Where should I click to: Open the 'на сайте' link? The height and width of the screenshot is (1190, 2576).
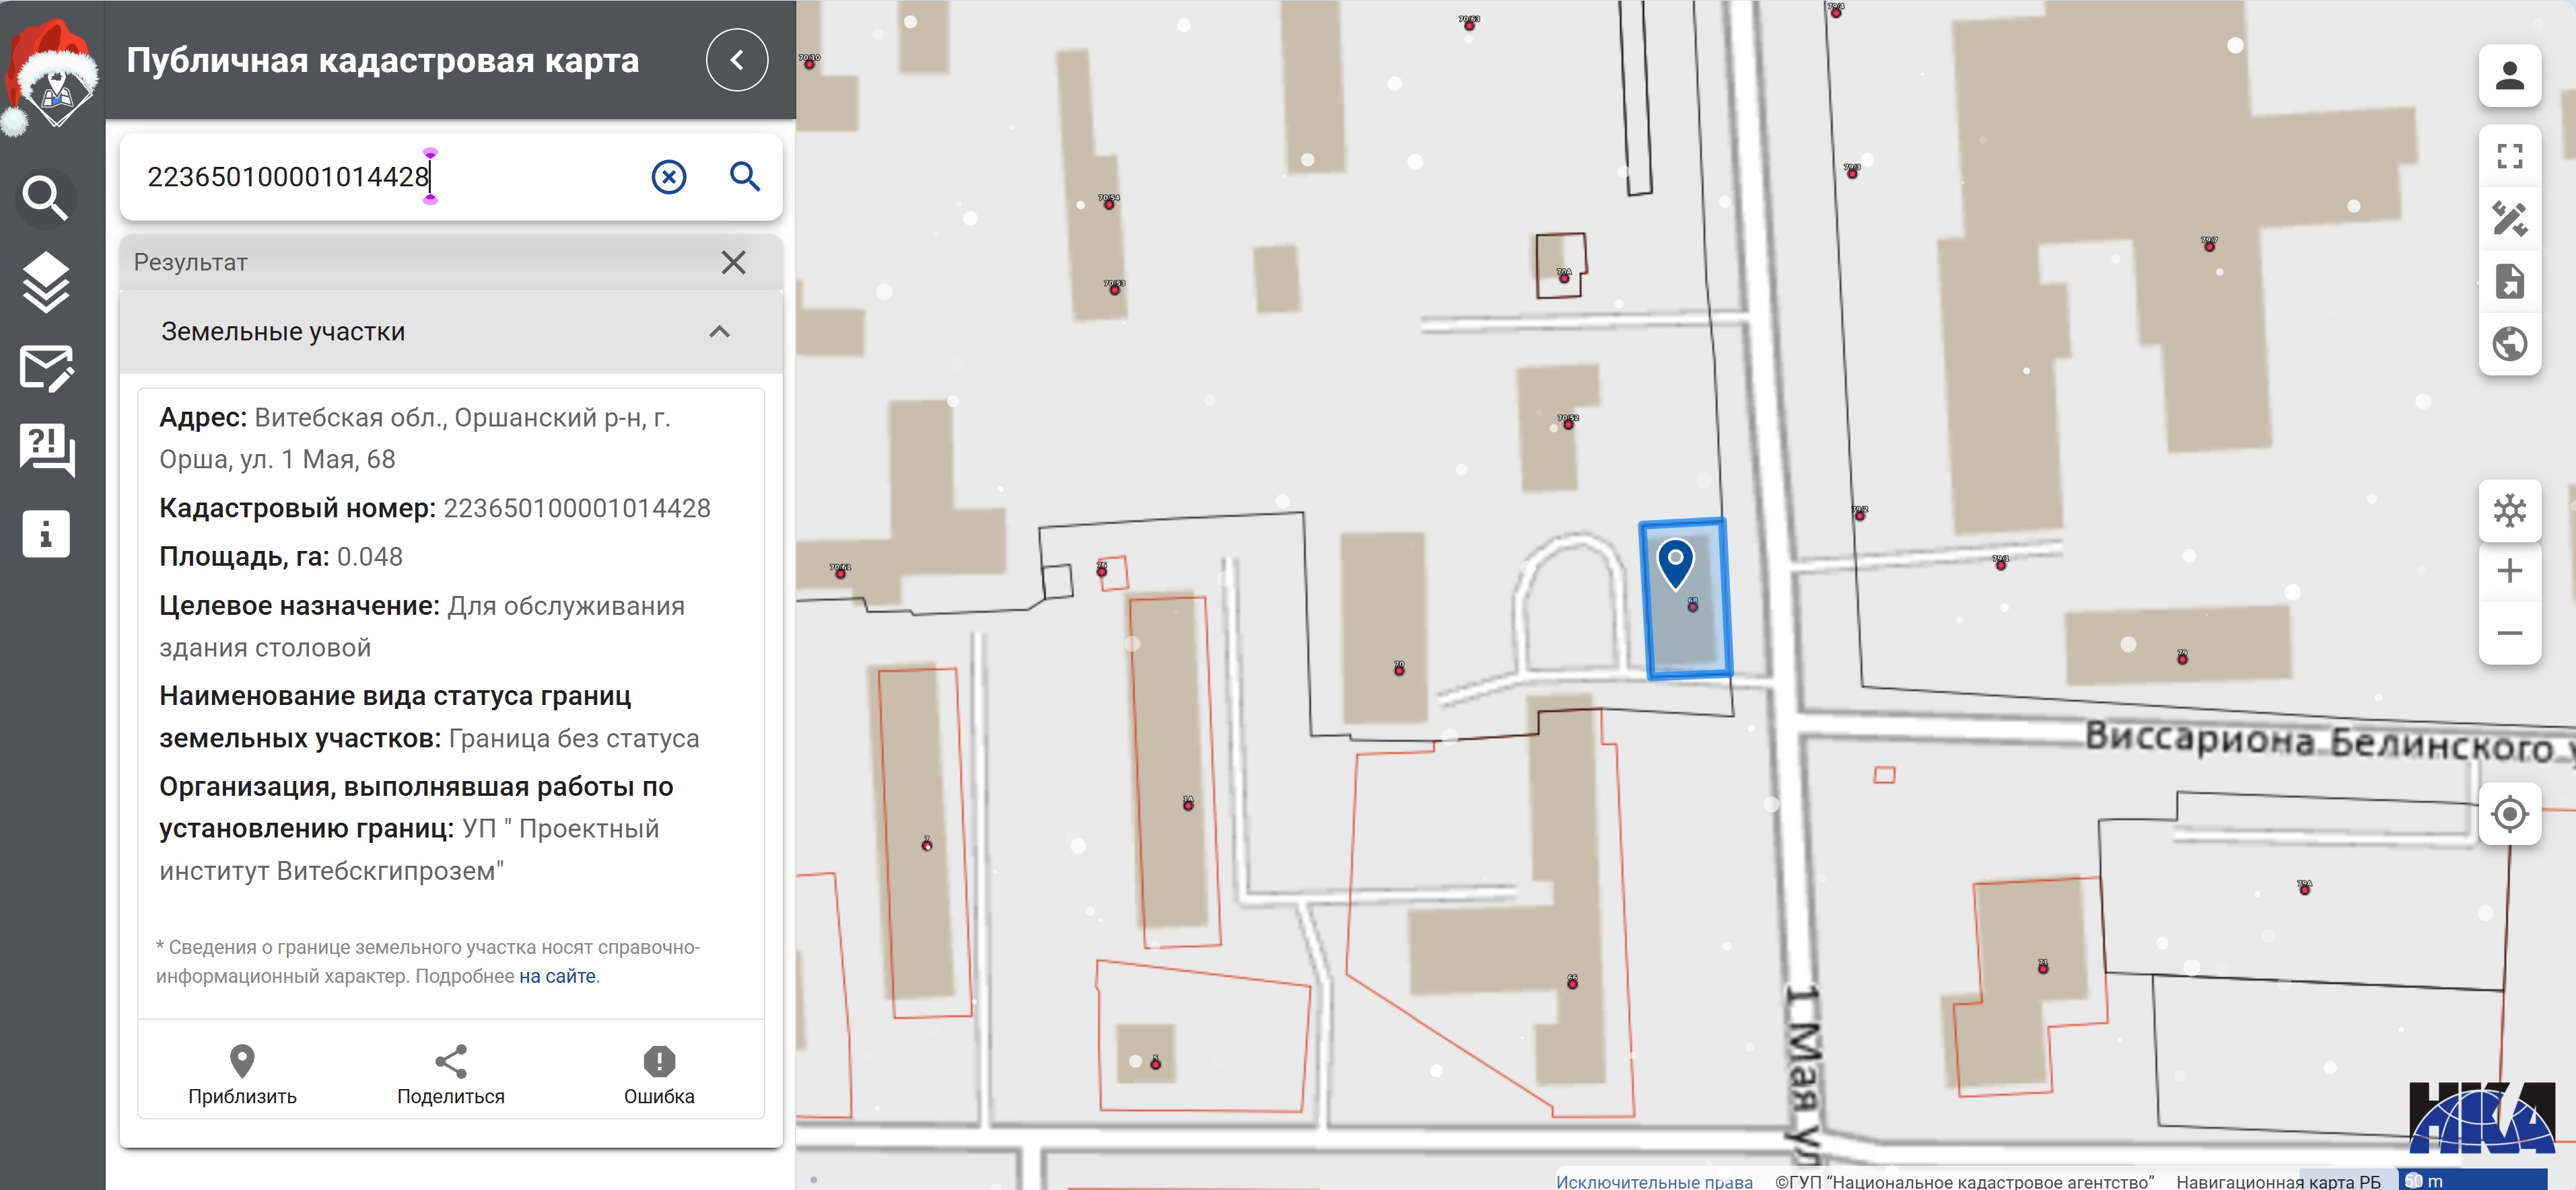[557, 976]
